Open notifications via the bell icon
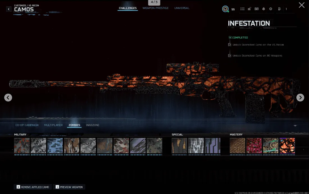Viewport: 309px width, 194px height. [x=263, y=9]
